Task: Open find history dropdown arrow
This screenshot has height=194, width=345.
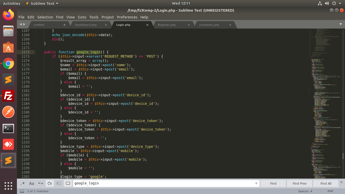Action: point(256,183)
